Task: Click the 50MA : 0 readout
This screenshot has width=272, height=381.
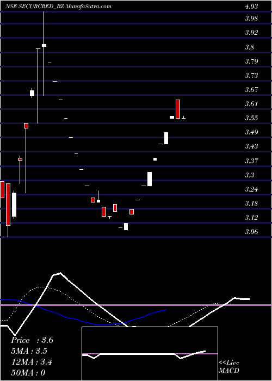Action: (x=28, y=372)
